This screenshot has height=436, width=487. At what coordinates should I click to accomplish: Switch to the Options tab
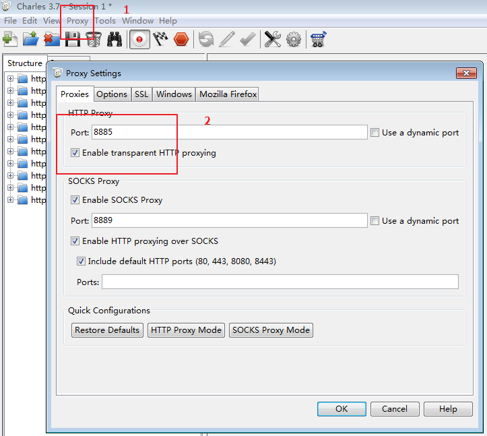tap(112, 94)
